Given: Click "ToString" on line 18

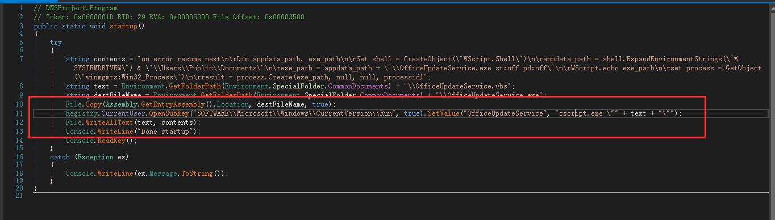Looking at the screenshot, I should [x=197, y=173].
